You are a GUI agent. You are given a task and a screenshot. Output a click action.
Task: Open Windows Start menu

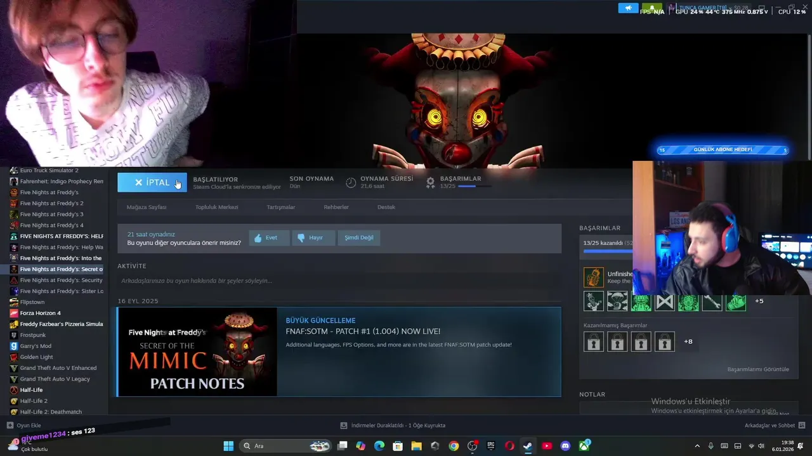228,446
